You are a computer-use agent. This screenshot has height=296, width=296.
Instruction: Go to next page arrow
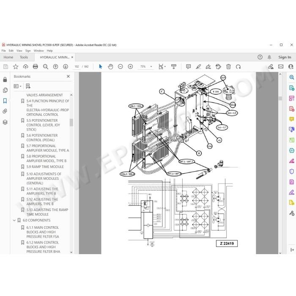(x=66, y=66)
